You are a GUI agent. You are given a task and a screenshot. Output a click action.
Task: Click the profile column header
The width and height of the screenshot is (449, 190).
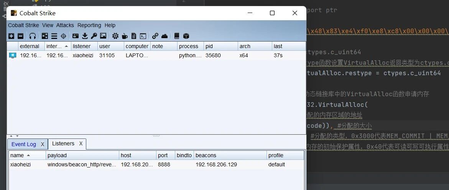coord(285,156)
